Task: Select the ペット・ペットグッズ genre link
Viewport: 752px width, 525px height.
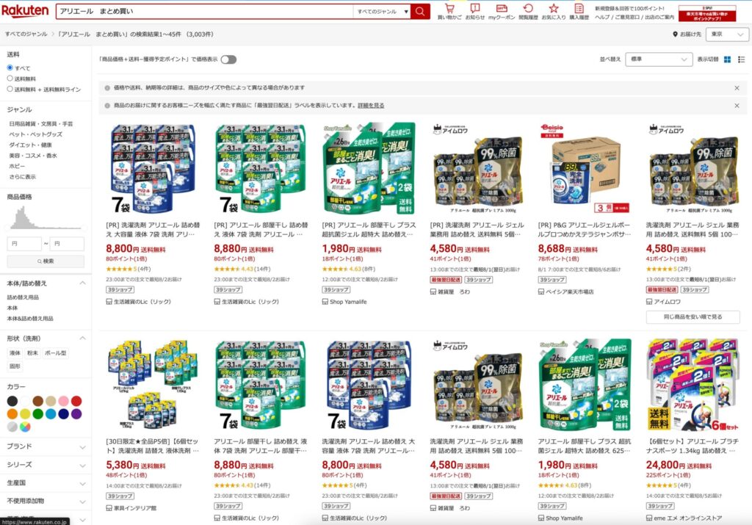Action: (x=35, y=134)
